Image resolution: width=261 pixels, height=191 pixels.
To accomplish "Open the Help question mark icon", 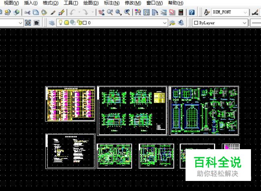I will click(x=192, y=12).
